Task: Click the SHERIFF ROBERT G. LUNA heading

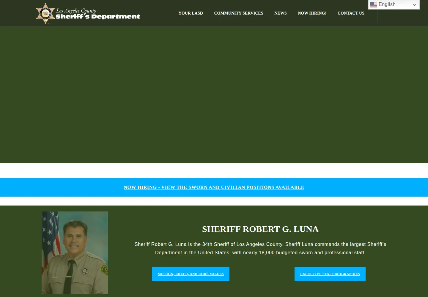Action: [x=260, y=229]
